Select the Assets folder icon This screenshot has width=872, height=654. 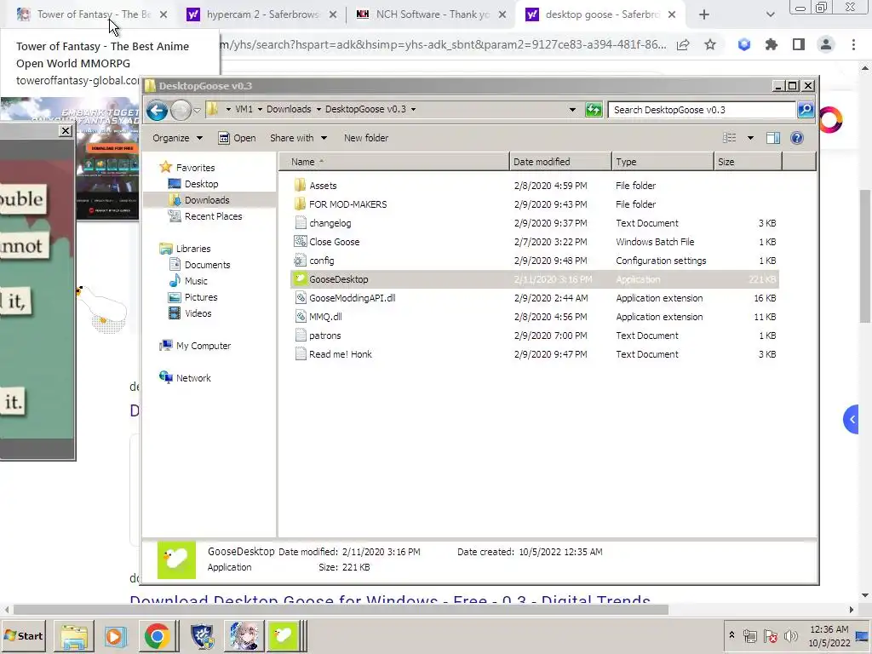(x=301, y=185)
